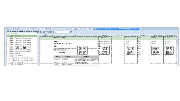180x101 pixels.
Task: Click the button beside the filter box
Action: point(71,32)
